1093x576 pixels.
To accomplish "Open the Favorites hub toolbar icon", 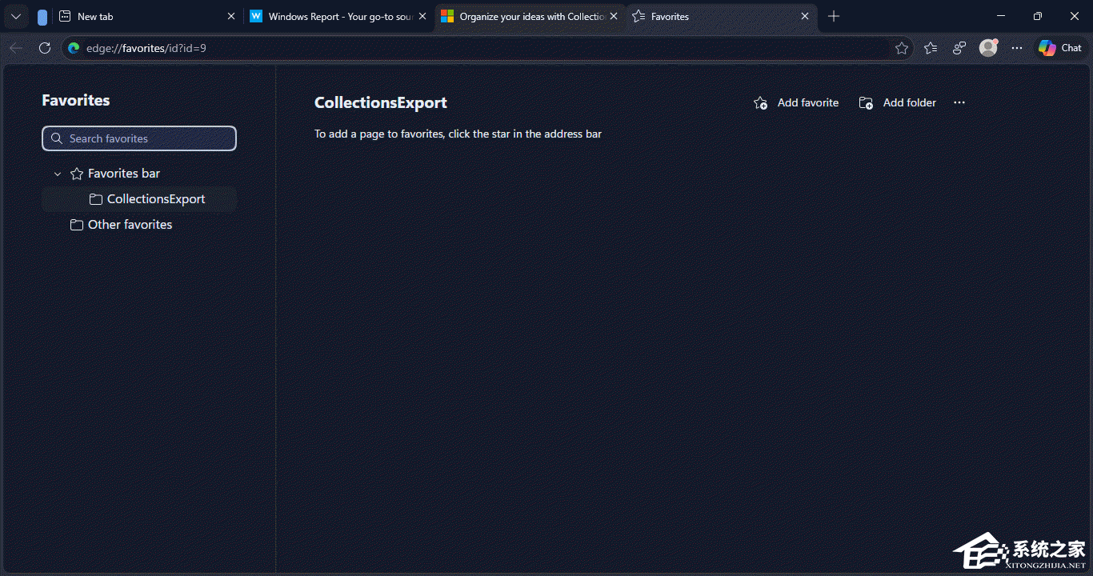I will pyautogui.click(x=931, y=48).
